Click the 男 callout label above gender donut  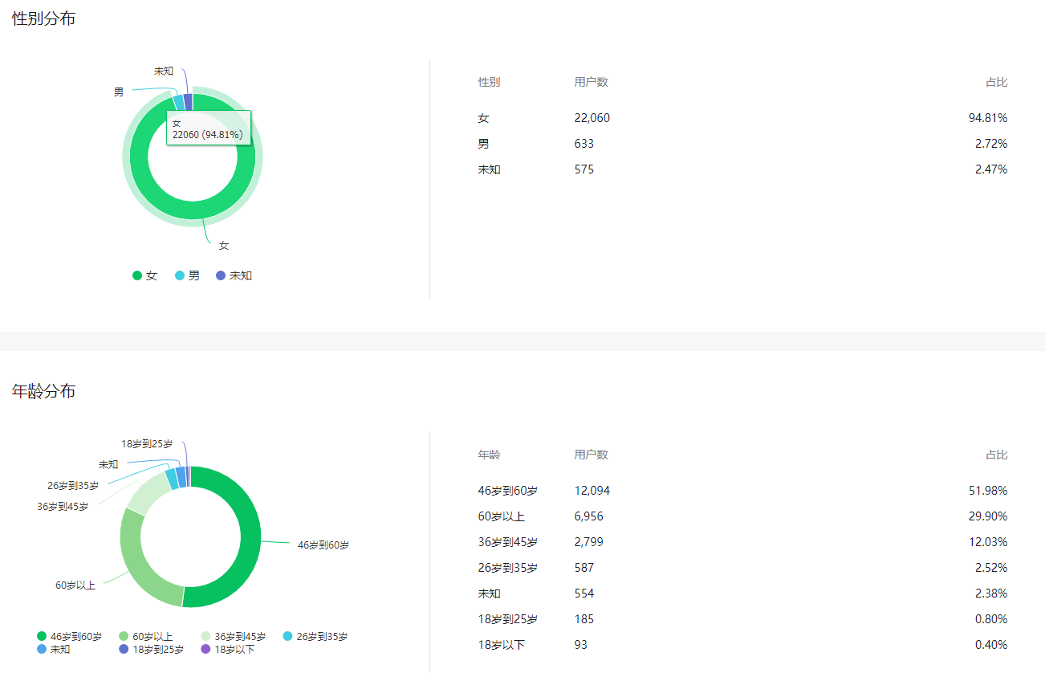pos(119,92)
